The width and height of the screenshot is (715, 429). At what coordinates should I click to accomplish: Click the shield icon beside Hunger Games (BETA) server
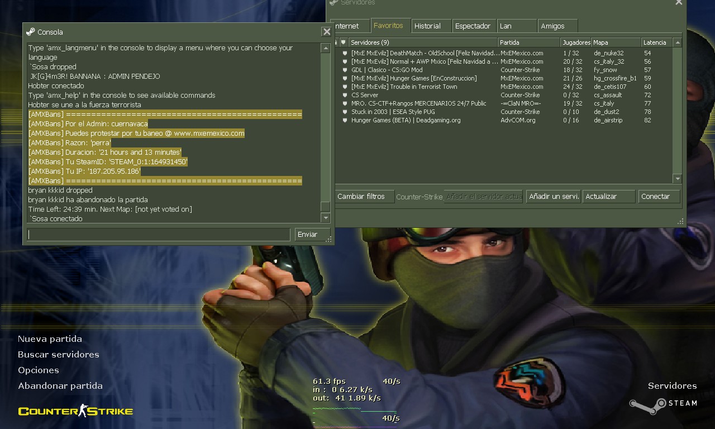tap(345, 120)
